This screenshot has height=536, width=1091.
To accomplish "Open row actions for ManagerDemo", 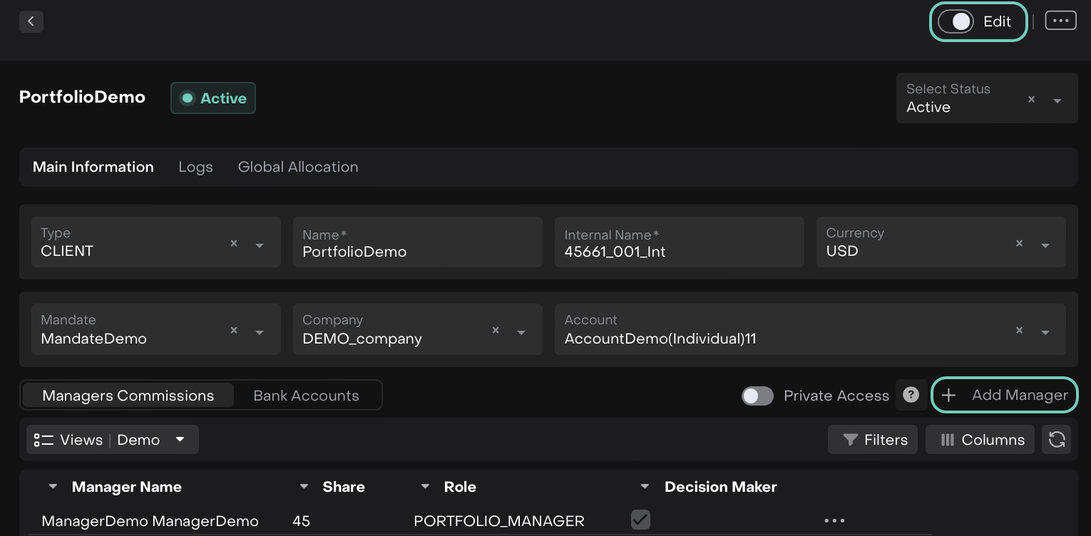I will pos(834,521).
